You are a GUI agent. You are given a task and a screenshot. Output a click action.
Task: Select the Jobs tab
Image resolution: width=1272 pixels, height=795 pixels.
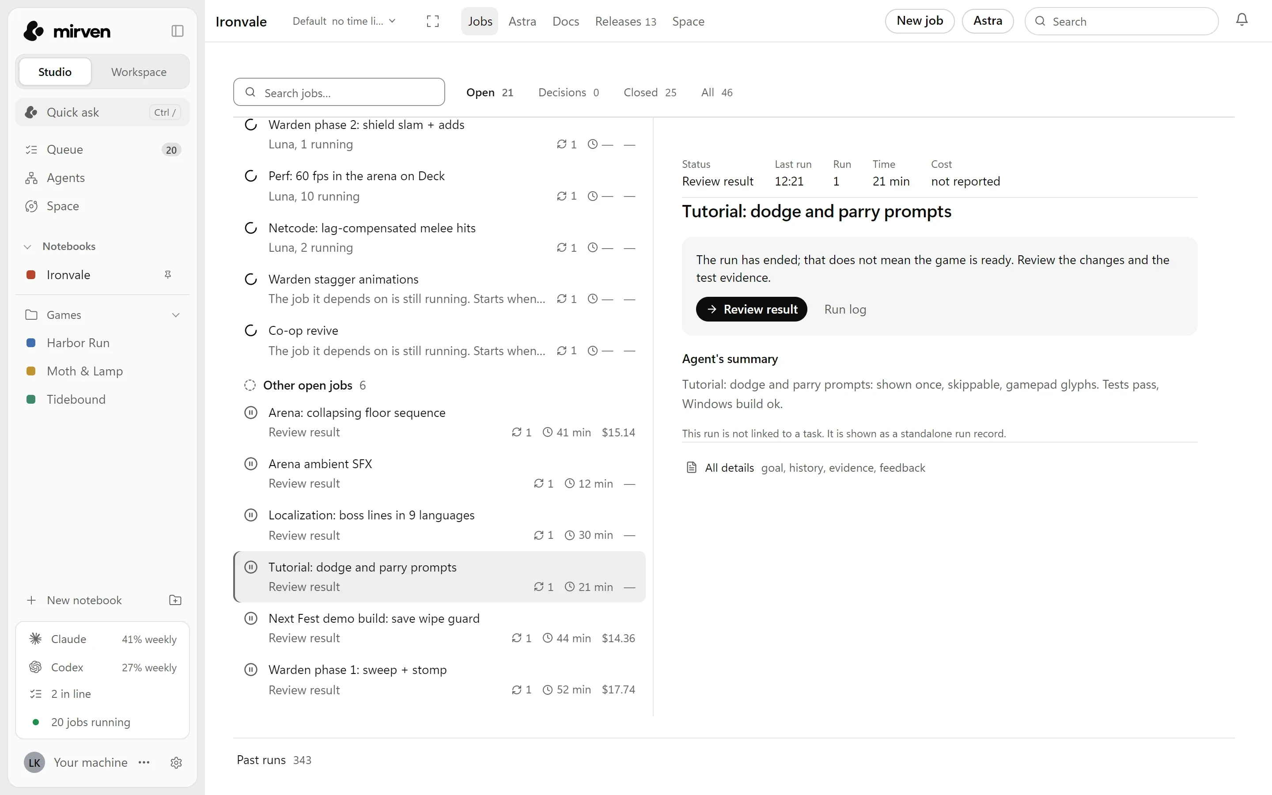tap(480, 22)
